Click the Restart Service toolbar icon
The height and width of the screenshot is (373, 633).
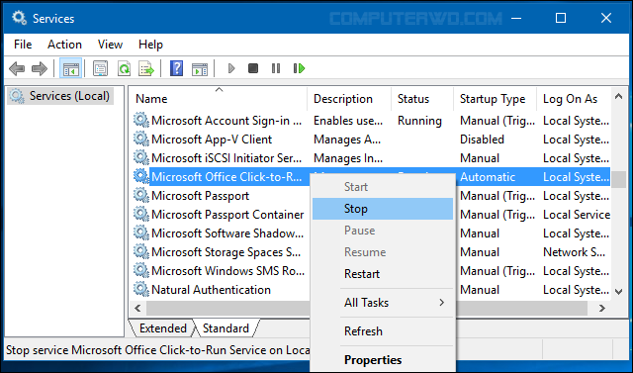[299, 68]
